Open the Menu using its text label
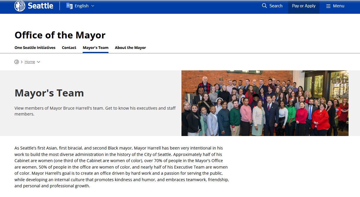Screen dimensions: 360x197 (x=339, y=6)
